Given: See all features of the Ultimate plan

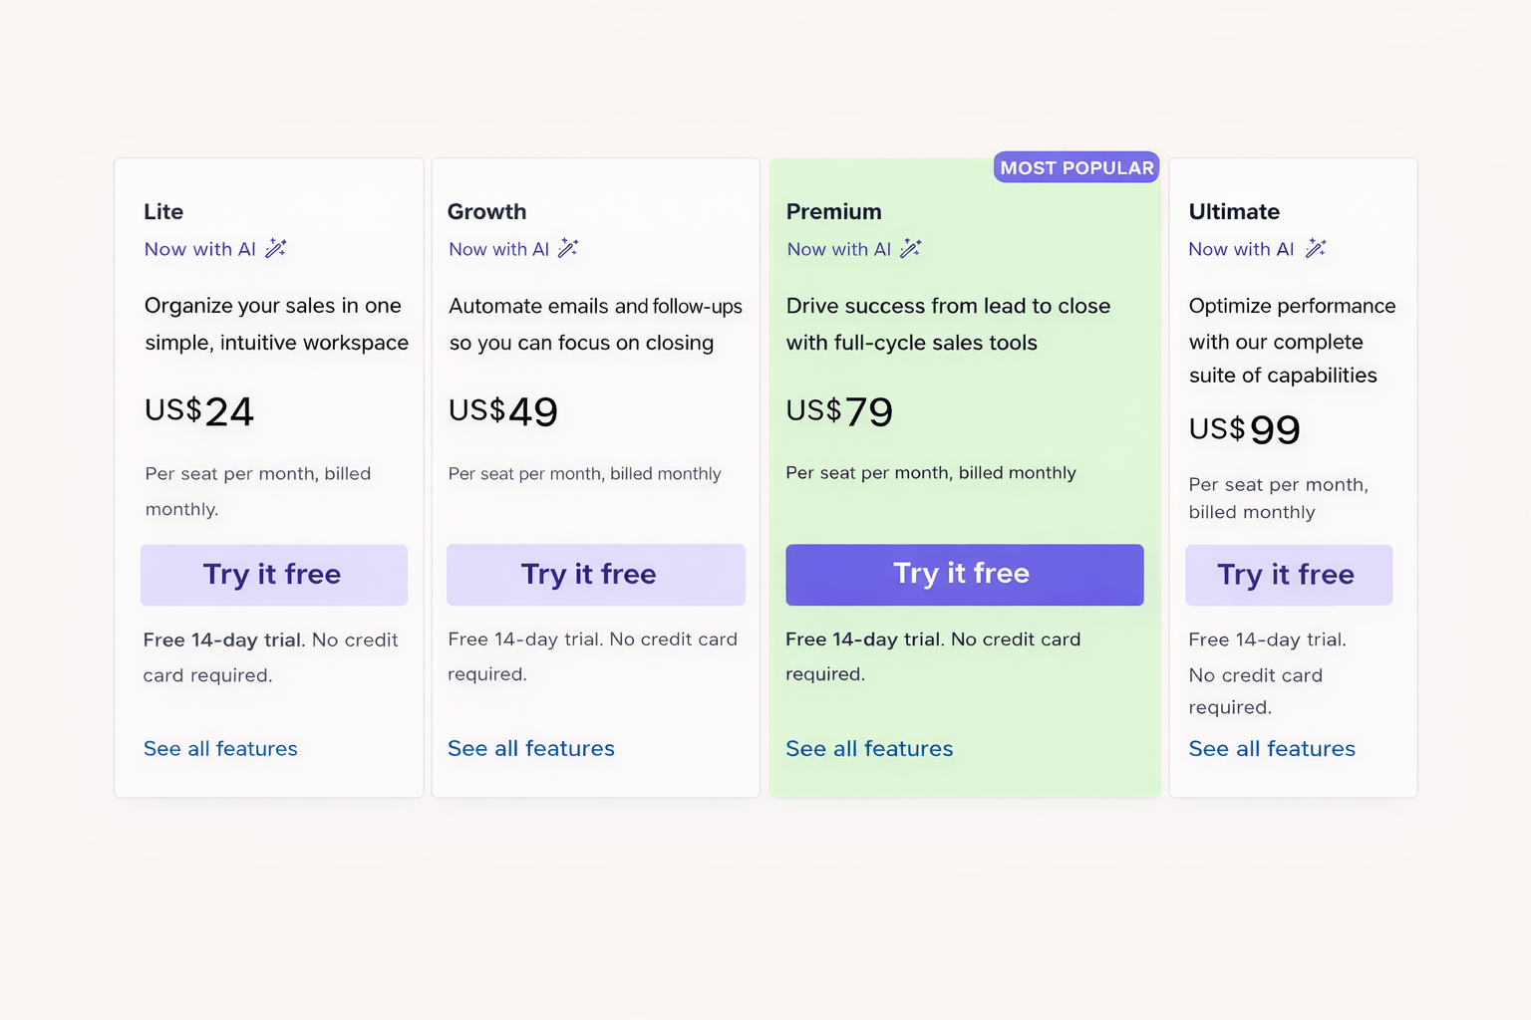Looking at the screenshot, I should point(1271,748).
